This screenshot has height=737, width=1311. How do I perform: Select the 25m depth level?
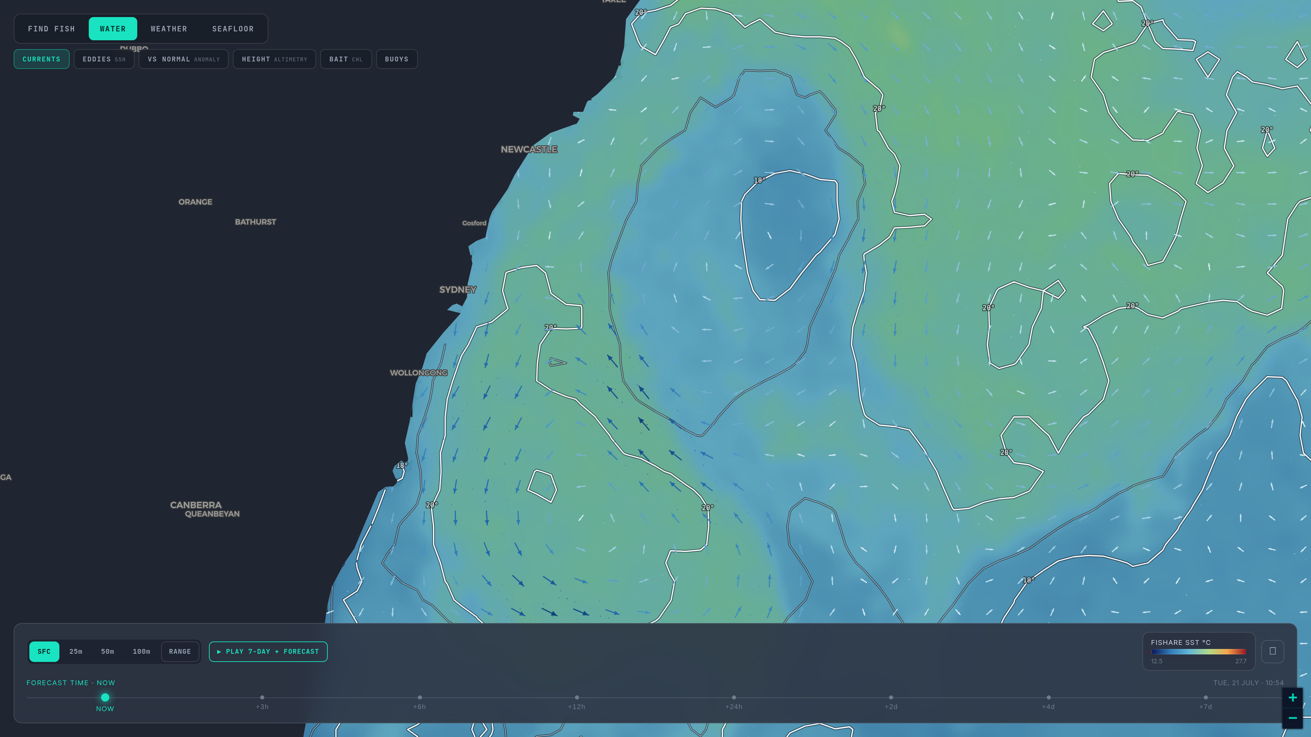76,652
